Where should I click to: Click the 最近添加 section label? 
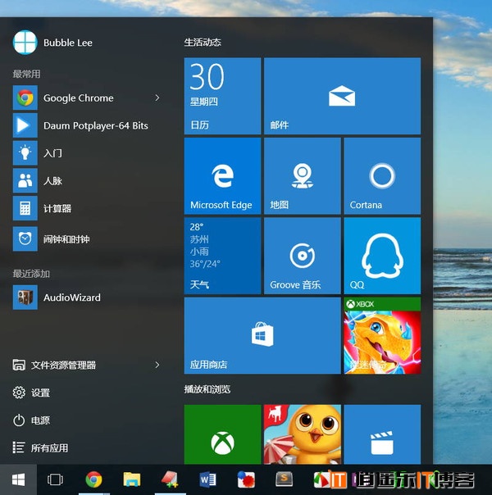pyautogui.click(x=31, y=274)
